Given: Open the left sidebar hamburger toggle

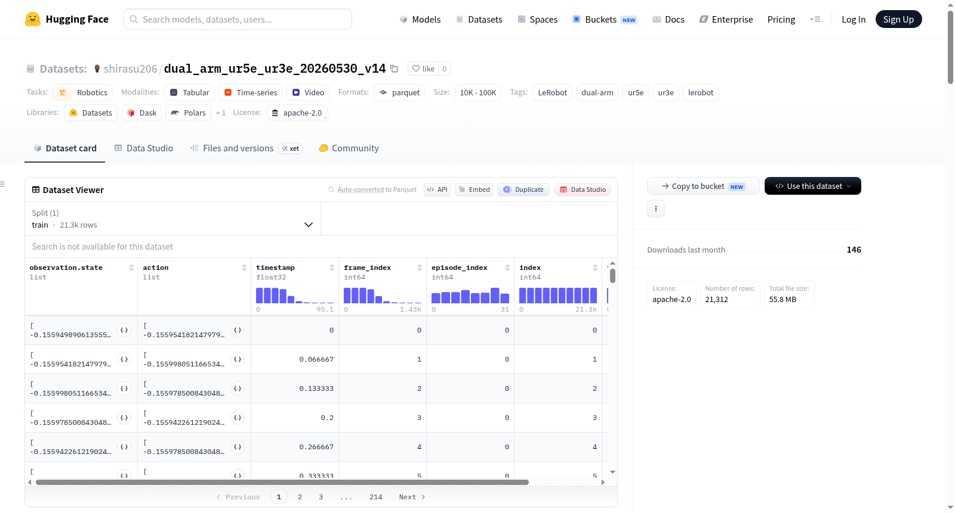Looking at the screenshot, I should [3, 184].
